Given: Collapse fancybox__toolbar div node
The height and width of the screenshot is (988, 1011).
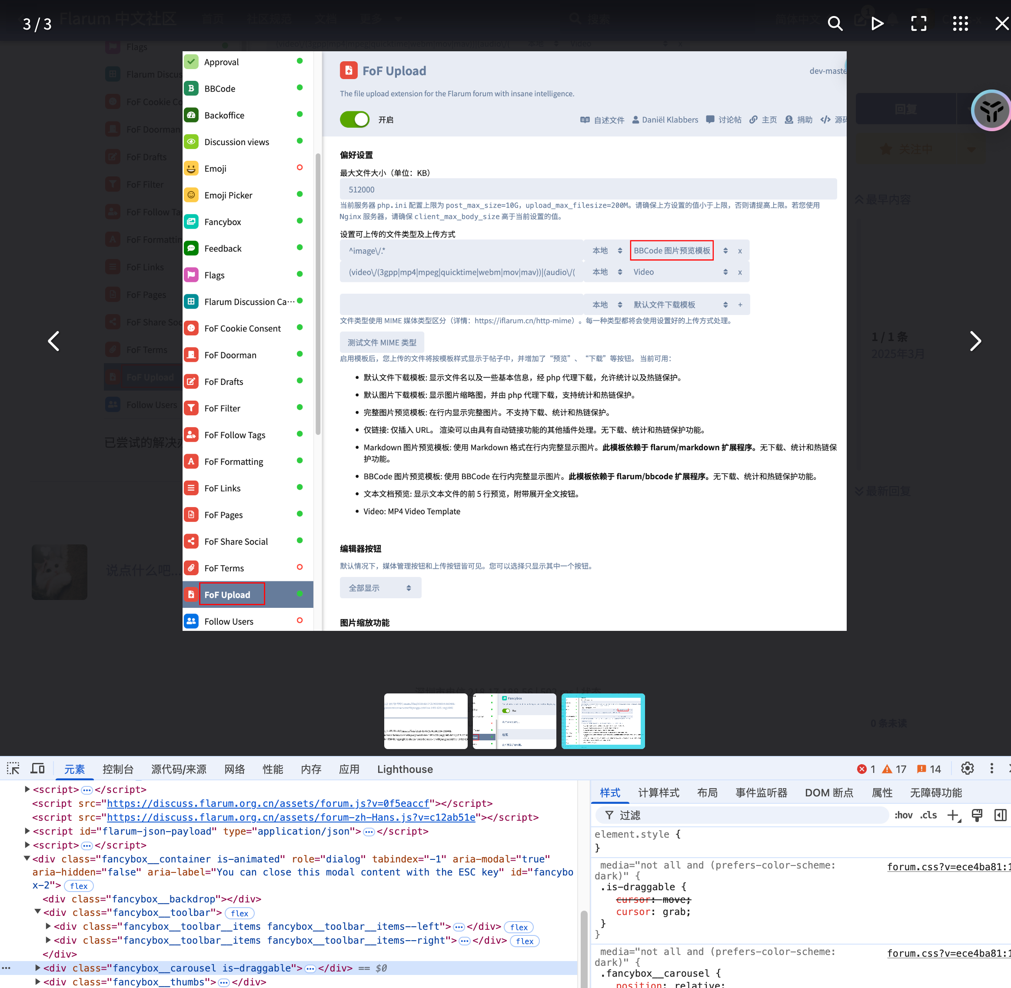Looking at the screenshot, I should (x=38, y=912).
